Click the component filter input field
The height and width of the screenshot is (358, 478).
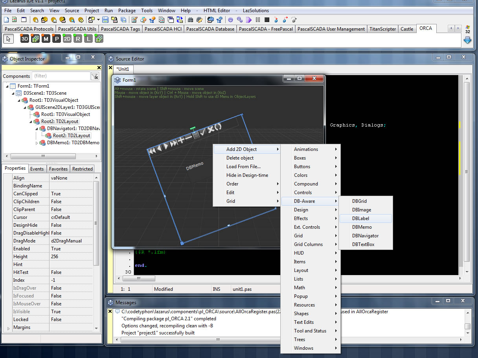[x=61, y=76]
